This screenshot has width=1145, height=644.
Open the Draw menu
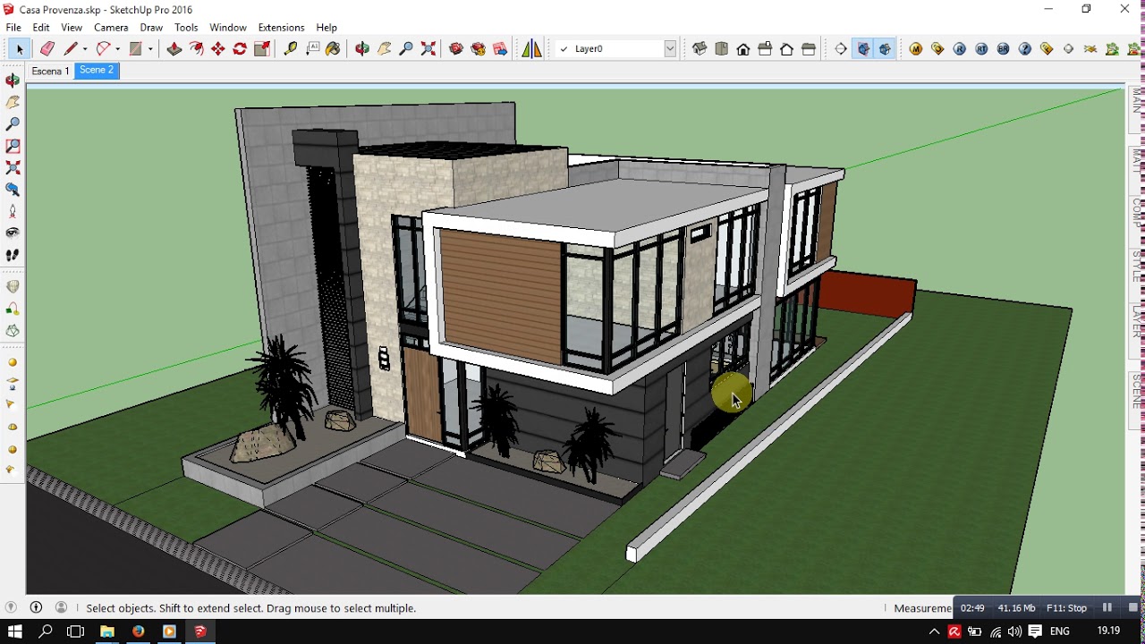151,28
